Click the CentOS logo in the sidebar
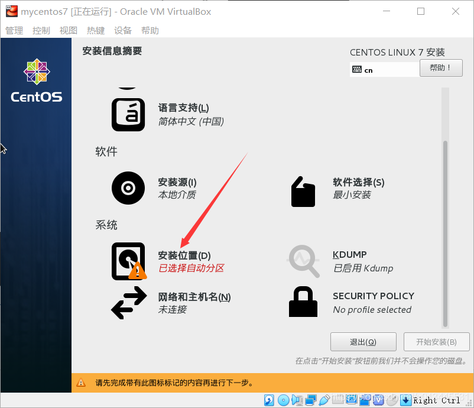This screenshot has height=408, width=474. (x=37, y=80)
